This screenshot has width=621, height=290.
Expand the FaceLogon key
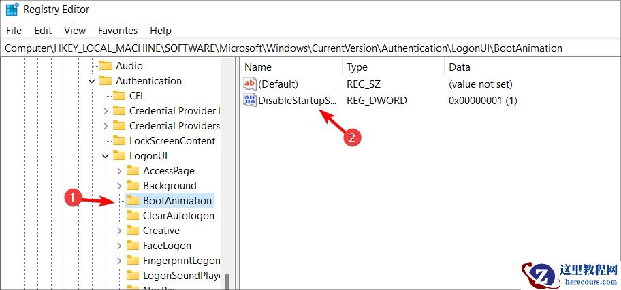tap(119, 246)
